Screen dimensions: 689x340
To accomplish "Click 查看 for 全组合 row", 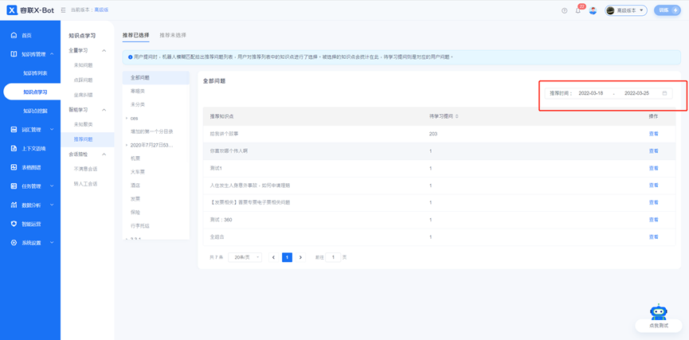I will pos(653,236).
